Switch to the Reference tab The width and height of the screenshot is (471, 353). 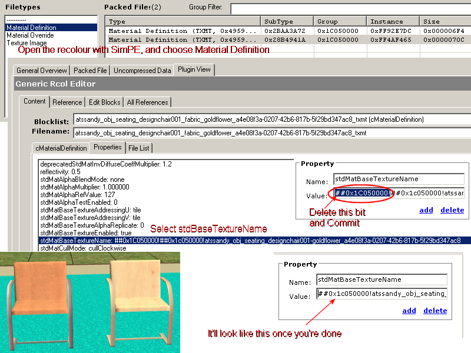pos(67,102)
